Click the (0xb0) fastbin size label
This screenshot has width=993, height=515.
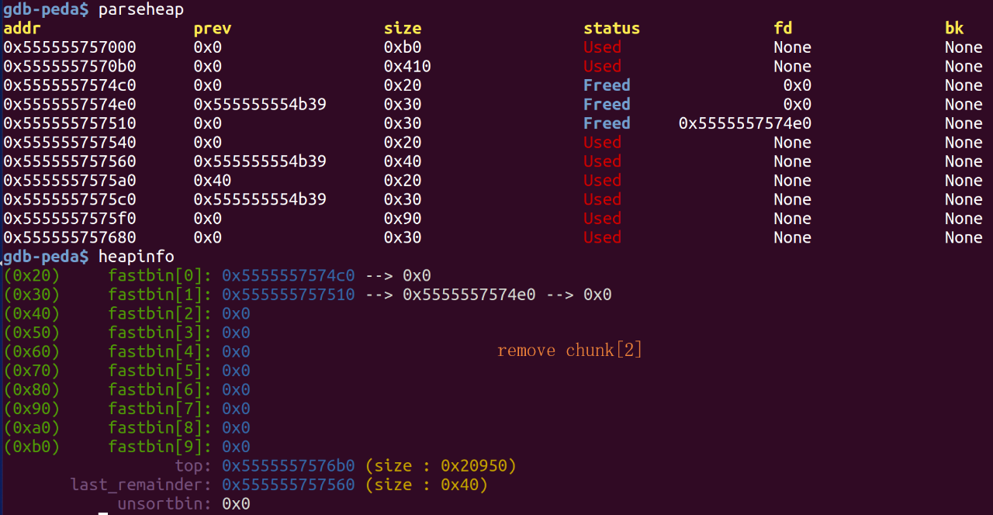(32, 447)
